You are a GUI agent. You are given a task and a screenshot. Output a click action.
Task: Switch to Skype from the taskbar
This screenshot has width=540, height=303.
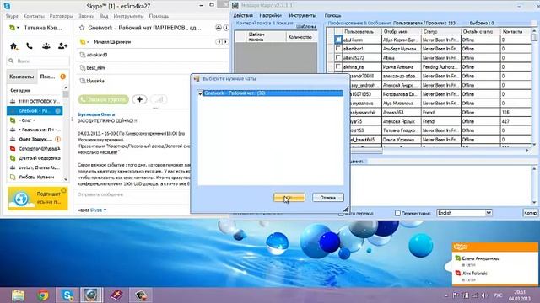tap(67, 295)
